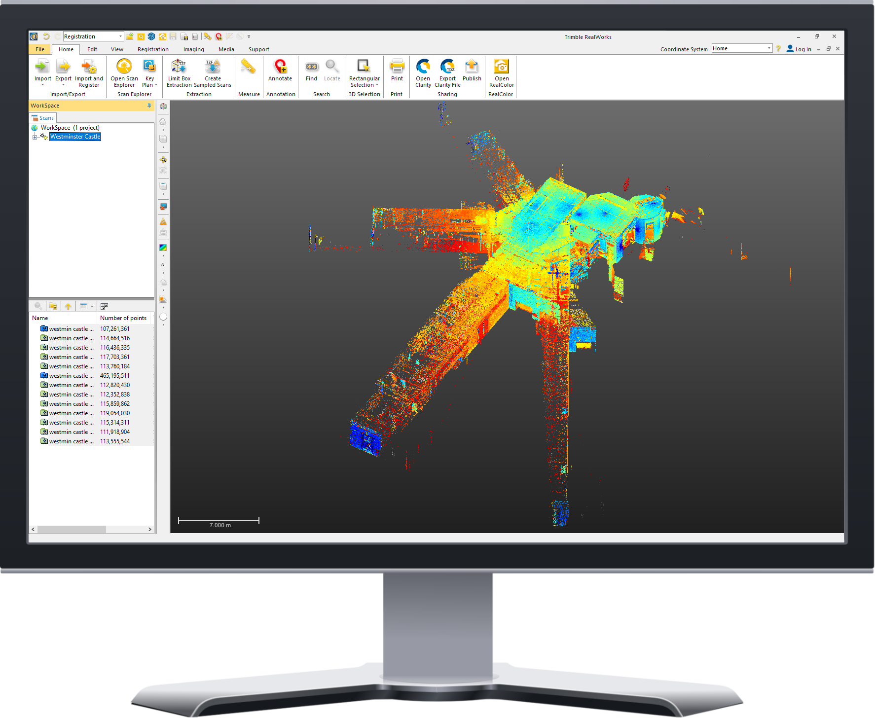Switch to the Scans tab in WorkSpace
875x719 pixels.
pos(42,117)
